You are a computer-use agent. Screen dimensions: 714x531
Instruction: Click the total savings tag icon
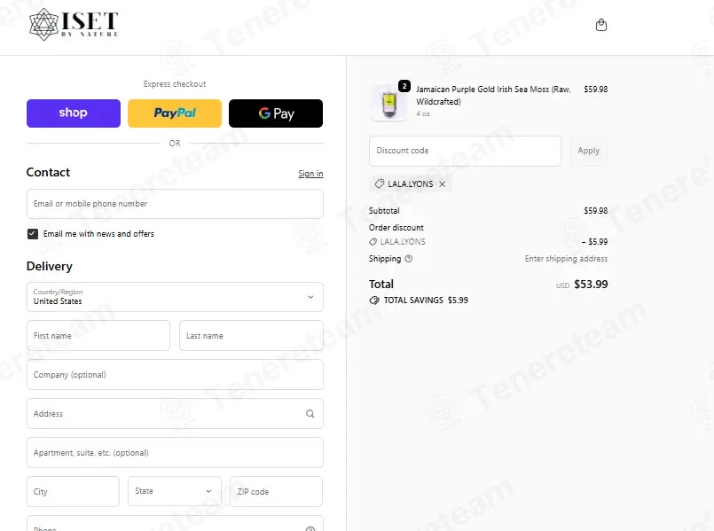374,301
